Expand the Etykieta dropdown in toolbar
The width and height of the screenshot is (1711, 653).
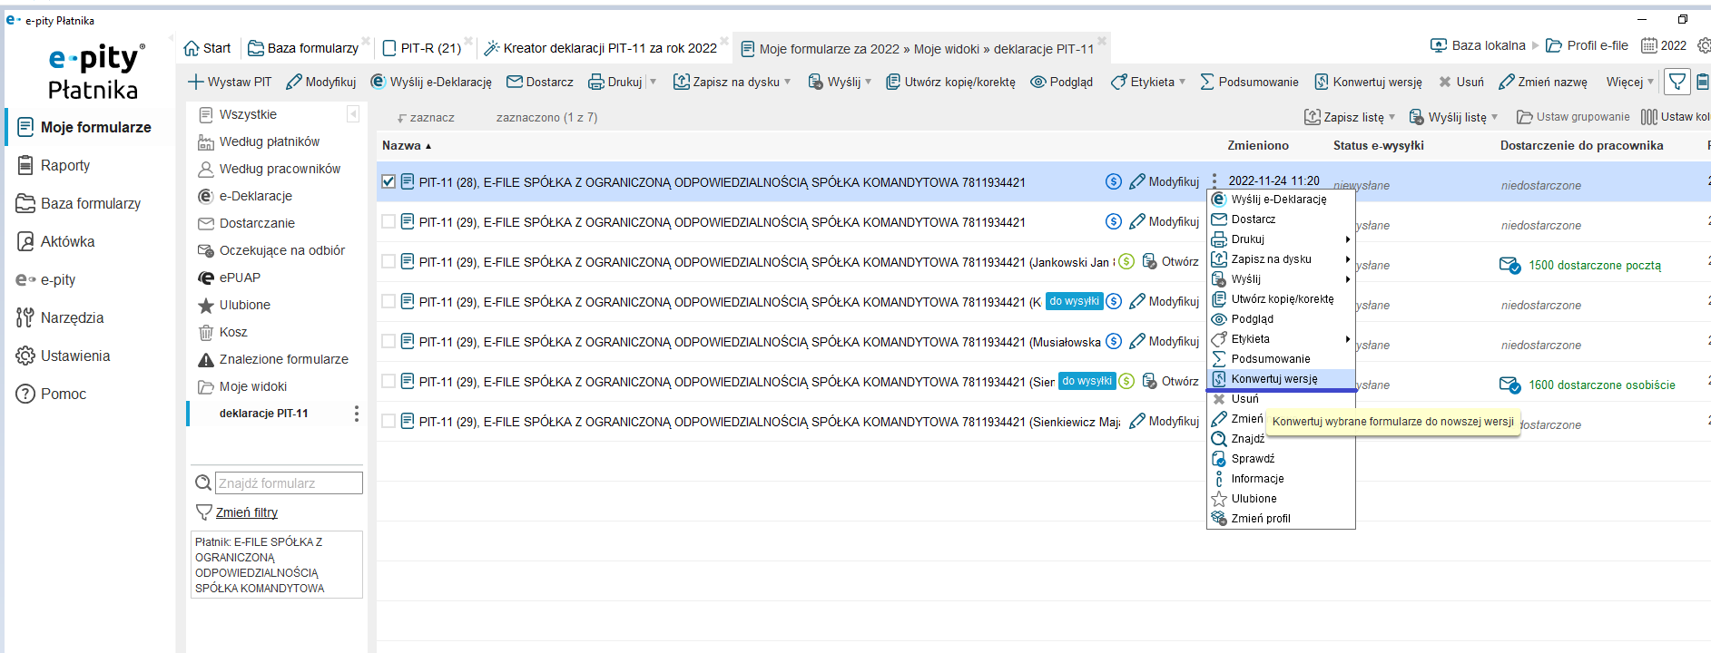[1182, 82]
